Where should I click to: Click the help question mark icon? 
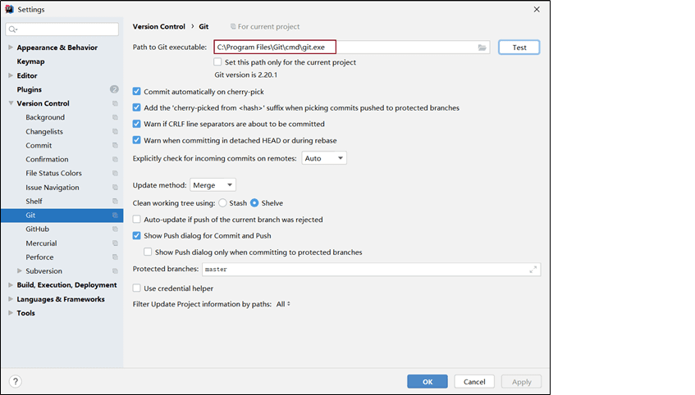(15, 381)
